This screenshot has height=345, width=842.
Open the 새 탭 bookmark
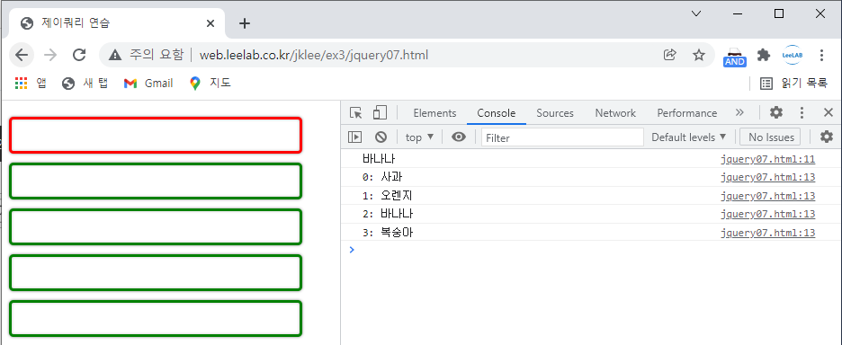(85, 84)
